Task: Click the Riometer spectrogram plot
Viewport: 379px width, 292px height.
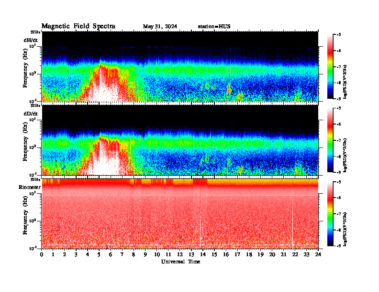Action: click(180, 214)
